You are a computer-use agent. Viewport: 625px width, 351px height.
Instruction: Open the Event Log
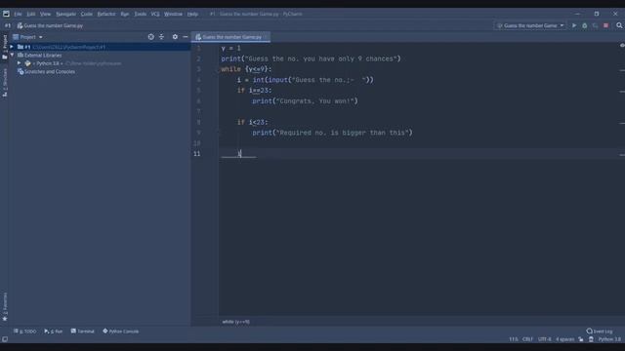(x=599, y=331)
